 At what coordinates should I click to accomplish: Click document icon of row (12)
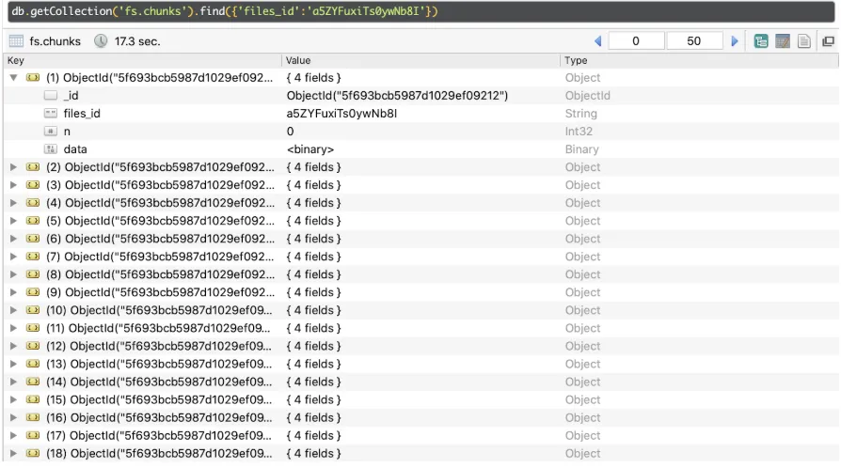coord(33,346)
